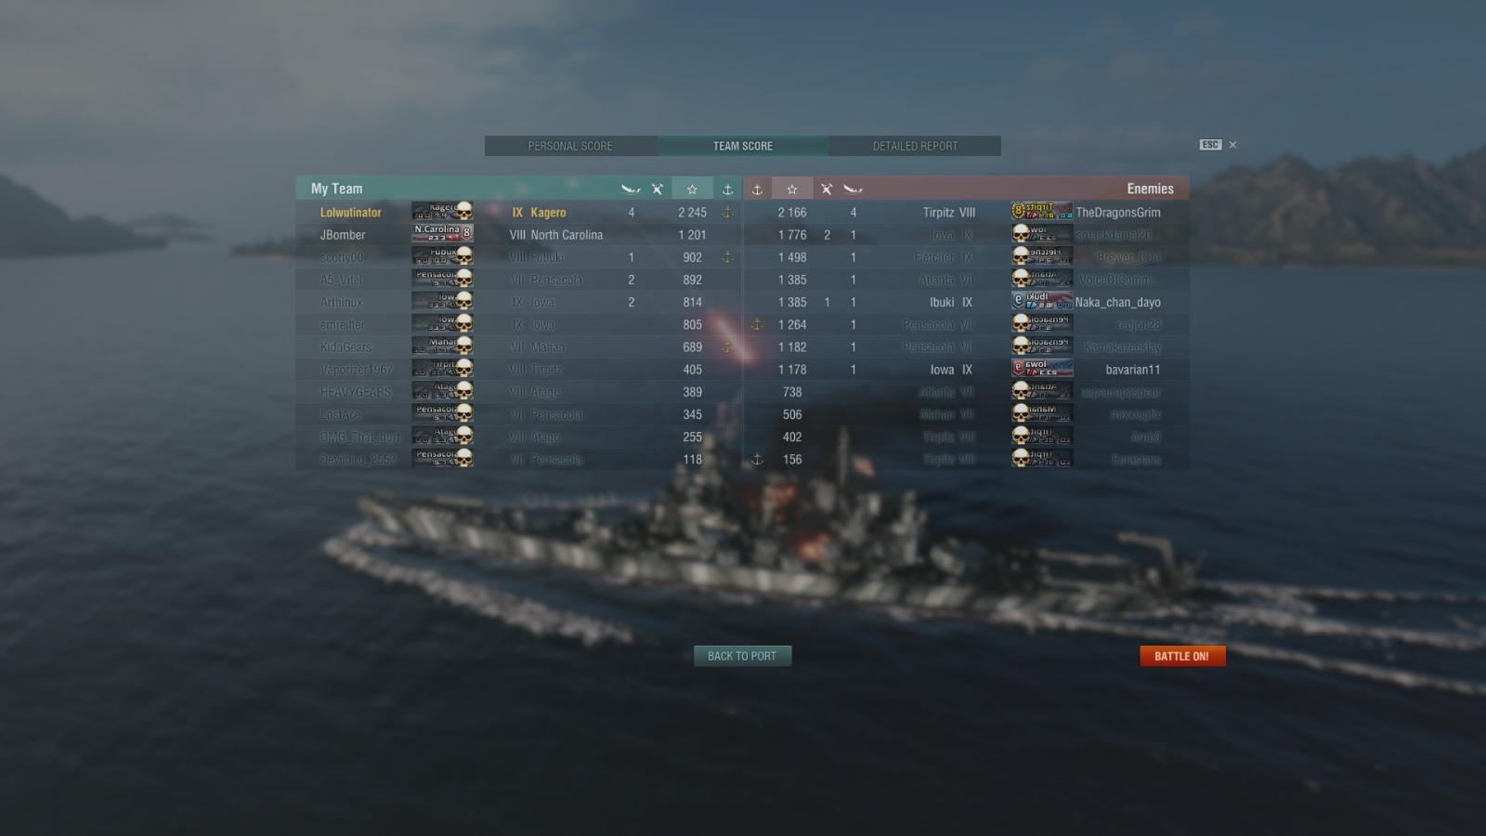Sort Enemies by planes shot down icon

(x=827, y=189)
